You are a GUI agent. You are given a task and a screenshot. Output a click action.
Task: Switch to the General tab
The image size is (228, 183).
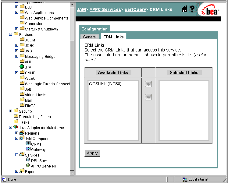[x=90, y=37]
